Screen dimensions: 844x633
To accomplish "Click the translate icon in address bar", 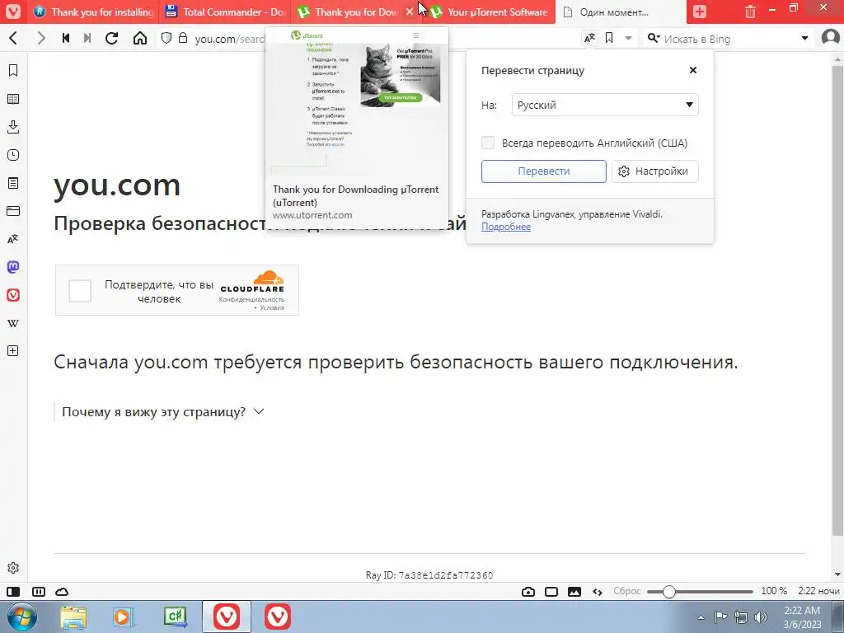I will pos(590,38).
